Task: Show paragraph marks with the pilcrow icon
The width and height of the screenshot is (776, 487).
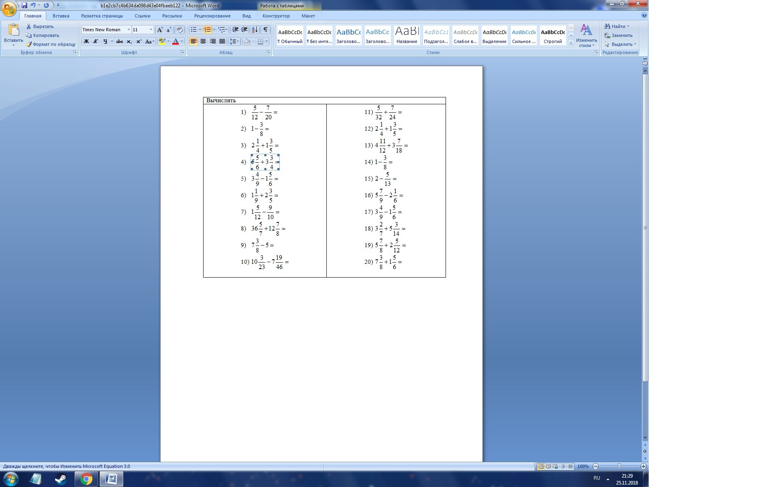Action: pyautogui.click(x=266, y=30)
